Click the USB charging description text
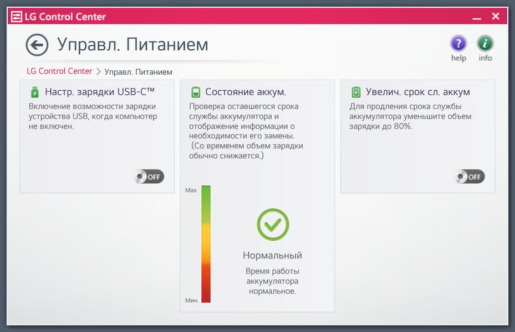The image size is (515, 332). click(93, 116)
